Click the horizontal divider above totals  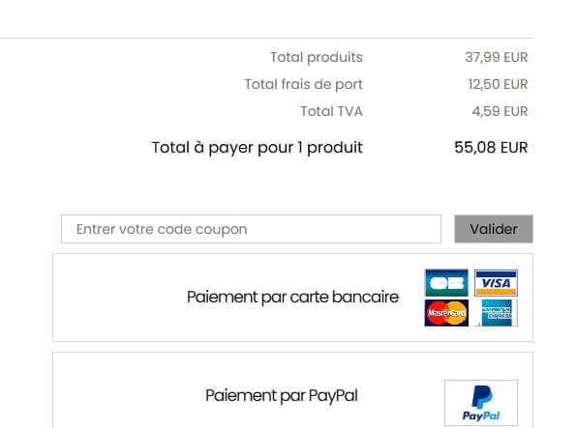(267, 38)
